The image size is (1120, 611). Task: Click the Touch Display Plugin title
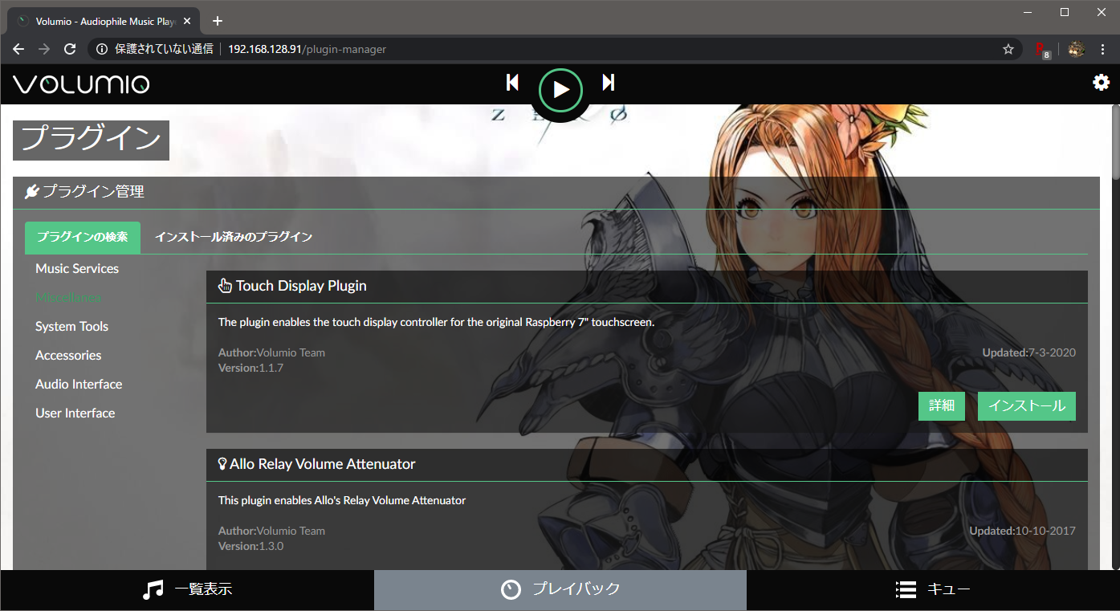(301, 286)
